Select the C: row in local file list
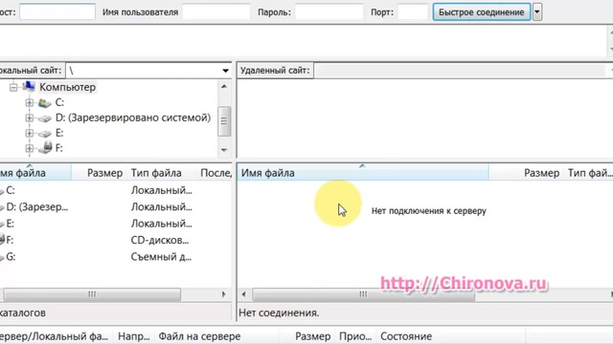 tap(116, 190)
